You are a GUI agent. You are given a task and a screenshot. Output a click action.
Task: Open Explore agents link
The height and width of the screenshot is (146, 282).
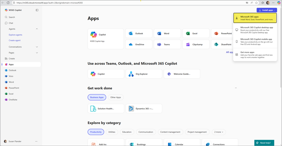point(16,35)
